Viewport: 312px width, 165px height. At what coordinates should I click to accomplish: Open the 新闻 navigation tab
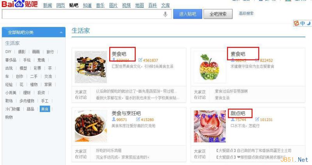click(x=48, y=5)
